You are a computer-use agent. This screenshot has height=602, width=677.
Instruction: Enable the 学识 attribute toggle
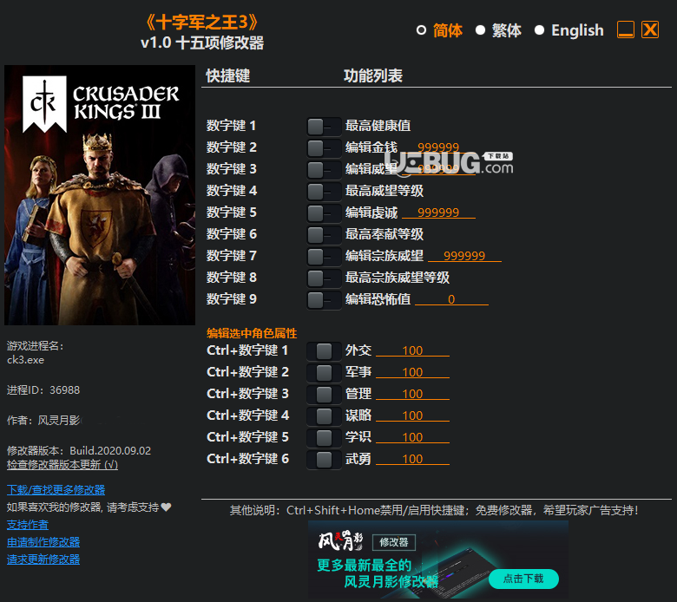pos(324,438)
